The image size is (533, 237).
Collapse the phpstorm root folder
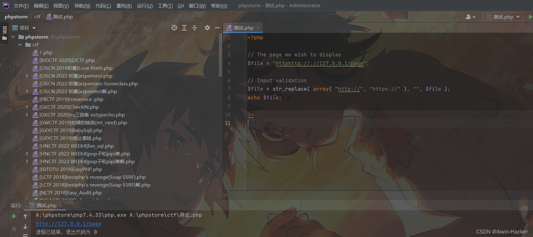(x=13, y=37)
